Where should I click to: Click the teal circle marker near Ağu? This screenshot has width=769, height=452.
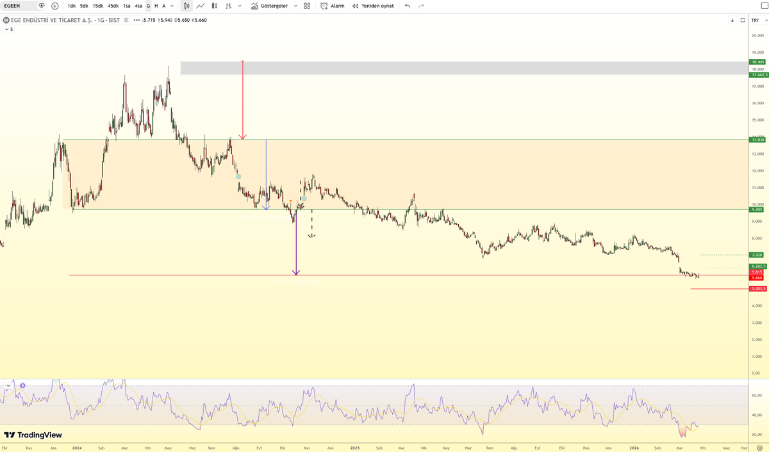point(238,176)
